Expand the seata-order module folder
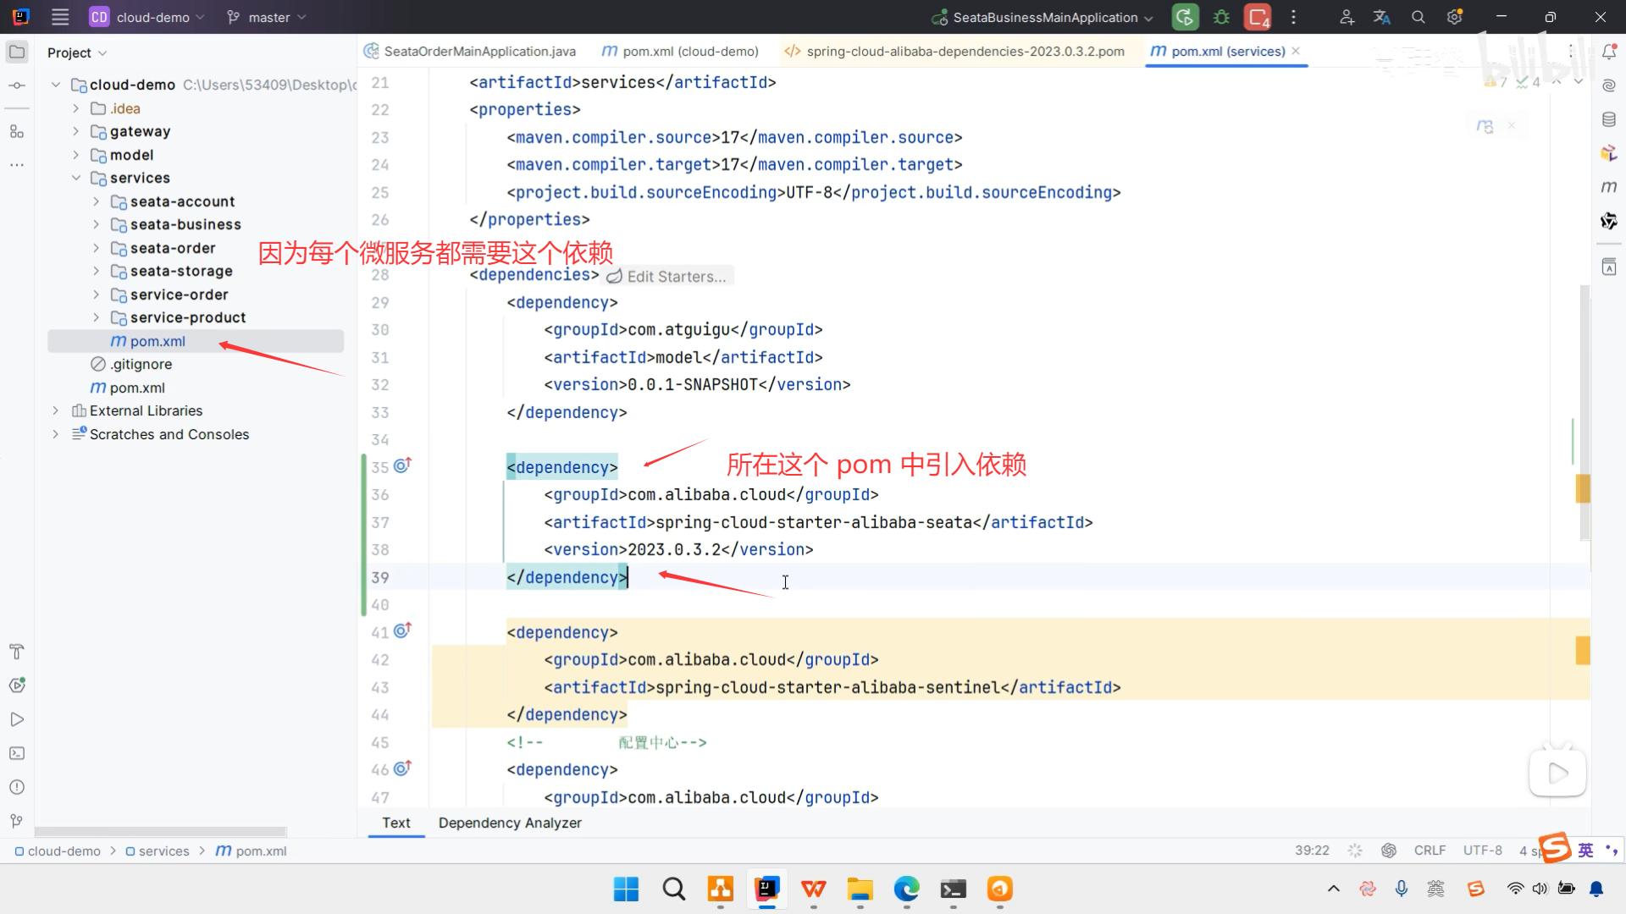Image resolution: width=1626 pixels, height=914 pixels. [x=96, y=248]
